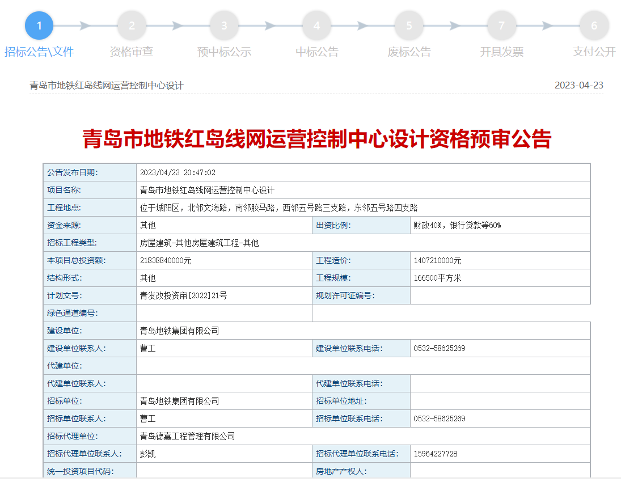Click agent contact name 彭凯
The image size is (621, 482).
(147, 454)
